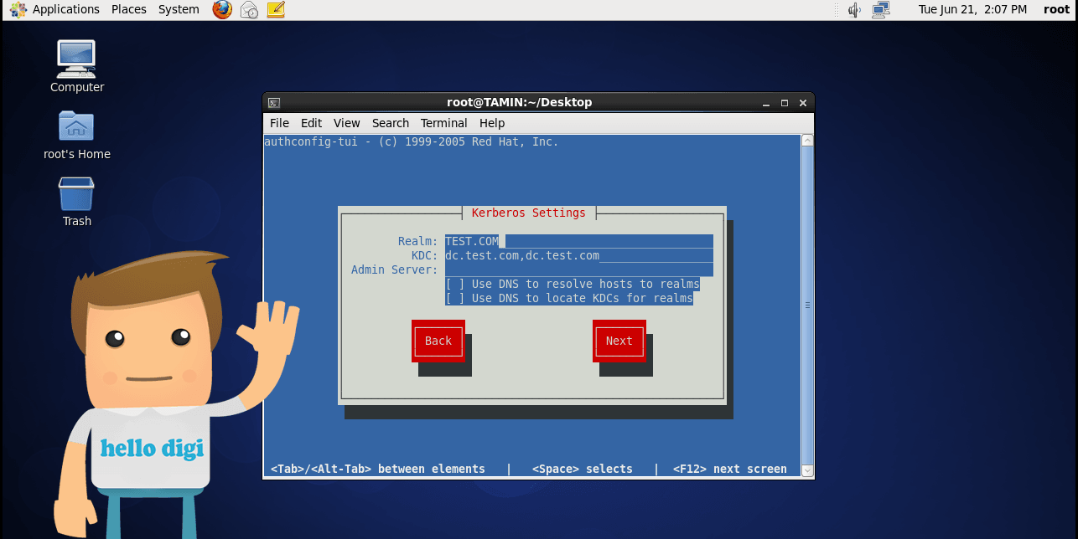Click the terminal window title icon

click(x=273, y=103)
